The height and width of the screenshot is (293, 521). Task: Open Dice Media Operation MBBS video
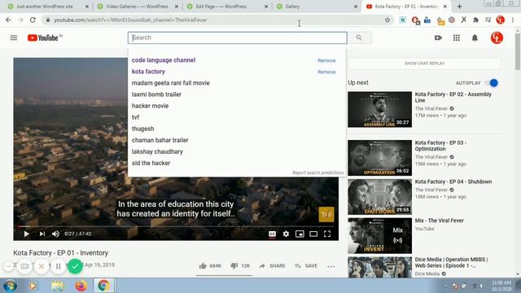tap(451, 262)
